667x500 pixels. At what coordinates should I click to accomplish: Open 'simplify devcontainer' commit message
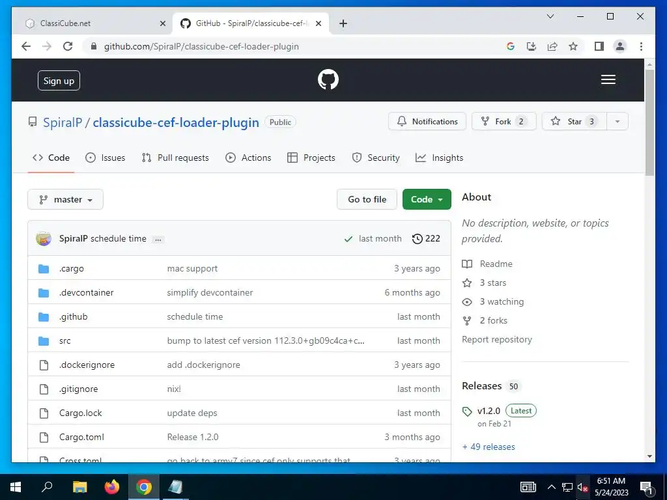click(x=210, y=292)
